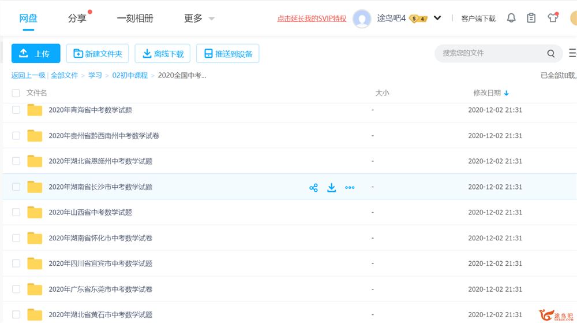
Task: Go to 02初中课程 breadcrumb
Action: [x=130, y=76]
